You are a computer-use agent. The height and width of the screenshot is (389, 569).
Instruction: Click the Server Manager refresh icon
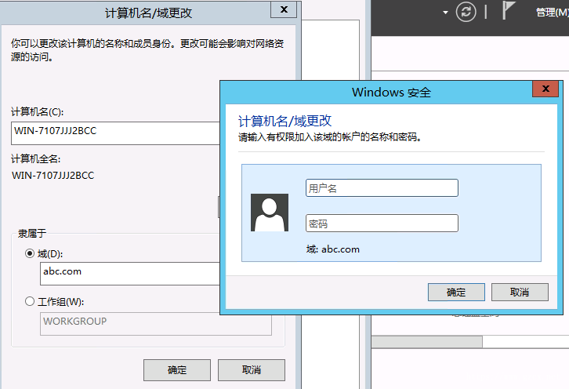pos(466,12)
